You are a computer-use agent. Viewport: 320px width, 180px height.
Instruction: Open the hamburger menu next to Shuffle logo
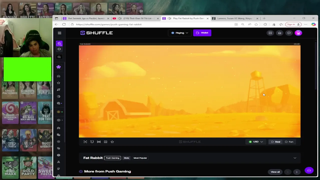point(59,33)
